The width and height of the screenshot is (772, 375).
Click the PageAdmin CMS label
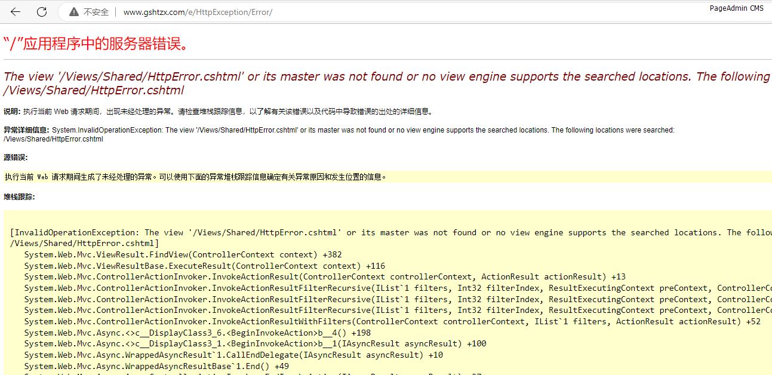[736, 8]
